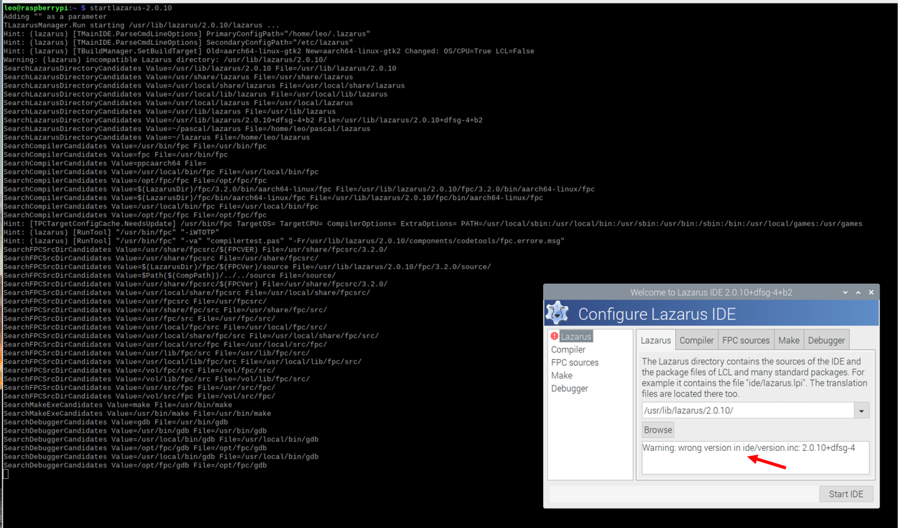Click the 'SearchDebuggerCandidates Value=gdb' terminal line
This screenshot has height=528, width=898.
point(116,421)
